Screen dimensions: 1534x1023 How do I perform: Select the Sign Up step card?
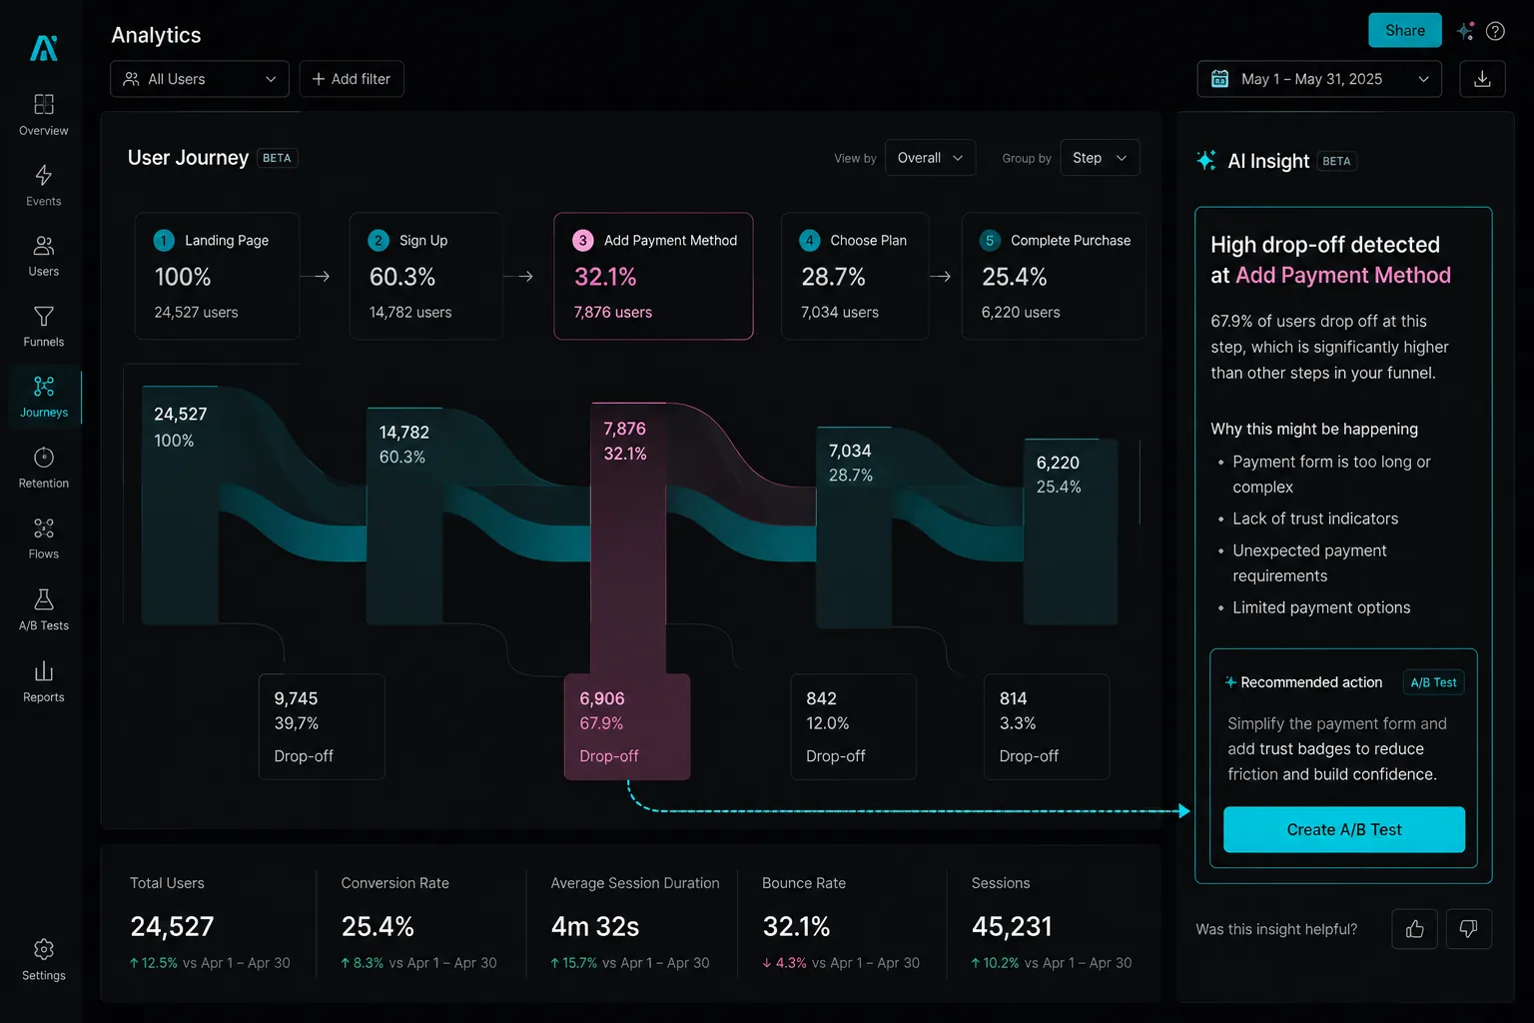[x=426, y=276]
